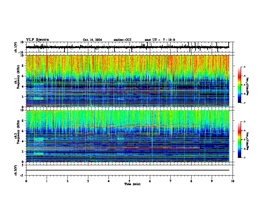The height and width of the screenshot is (203, 262).
Task: Click the ch.1 spectrogram color scale bar
Action: [240, 85]
